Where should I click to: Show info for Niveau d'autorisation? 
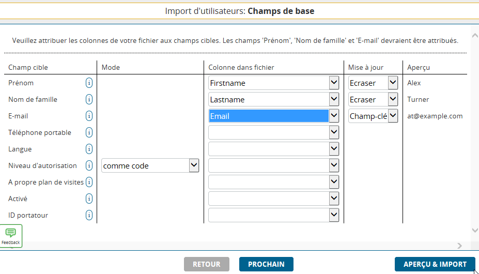89,165
